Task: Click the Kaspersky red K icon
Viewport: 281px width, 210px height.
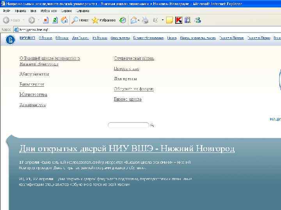Action: pos(179,20)
